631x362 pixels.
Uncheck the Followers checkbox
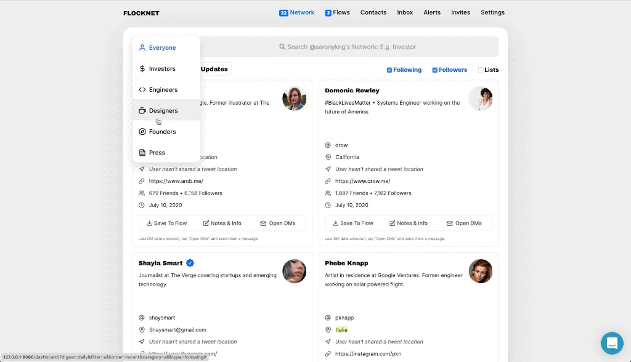click(x=435, y=70)
